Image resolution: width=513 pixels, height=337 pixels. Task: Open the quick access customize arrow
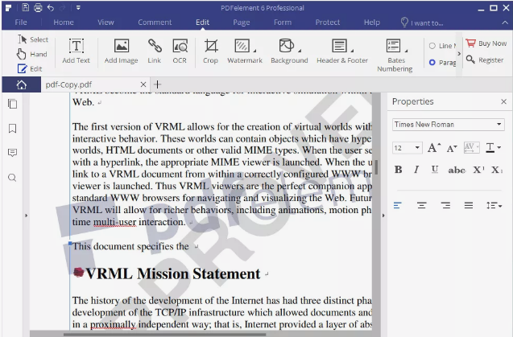[78, 7]
